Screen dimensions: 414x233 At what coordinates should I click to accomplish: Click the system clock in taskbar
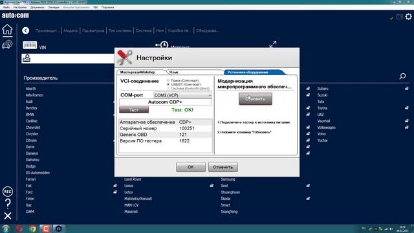[x=402, y=228]
